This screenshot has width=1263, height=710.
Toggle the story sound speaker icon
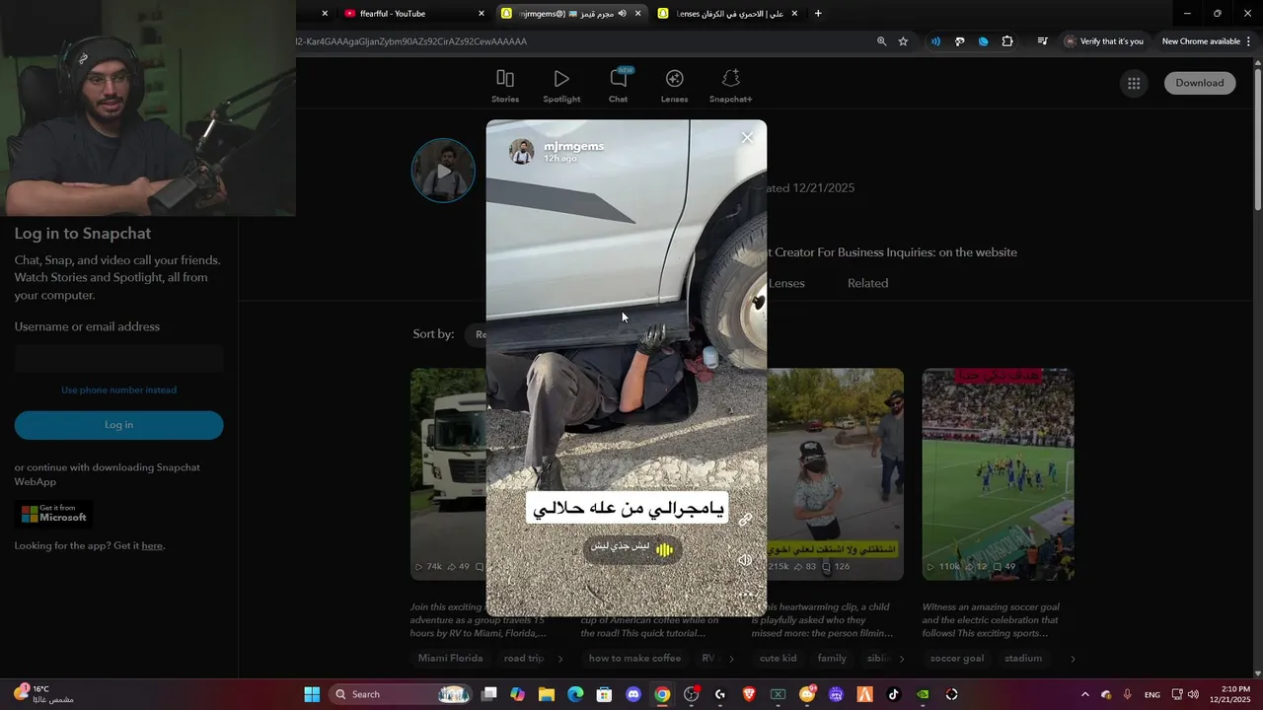(x=745, y=560)
